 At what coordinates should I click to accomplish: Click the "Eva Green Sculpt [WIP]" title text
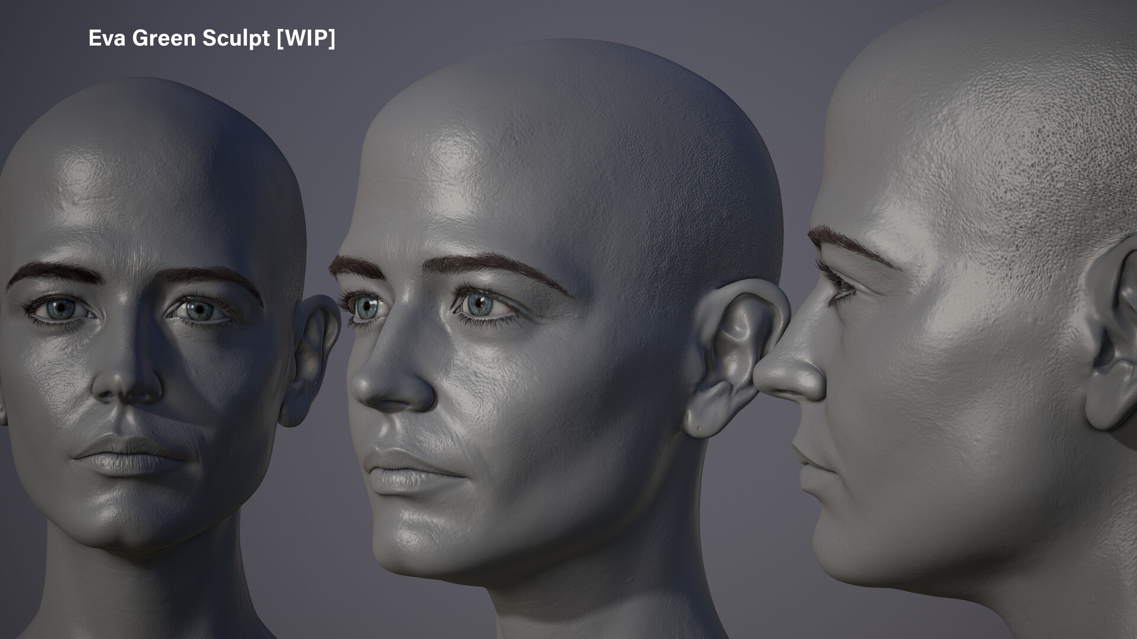212,38
